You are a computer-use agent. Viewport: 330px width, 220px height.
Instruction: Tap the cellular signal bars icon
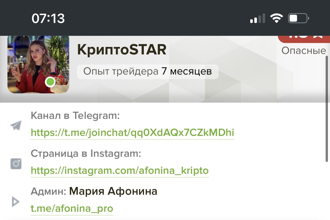[x=258, y=19]
